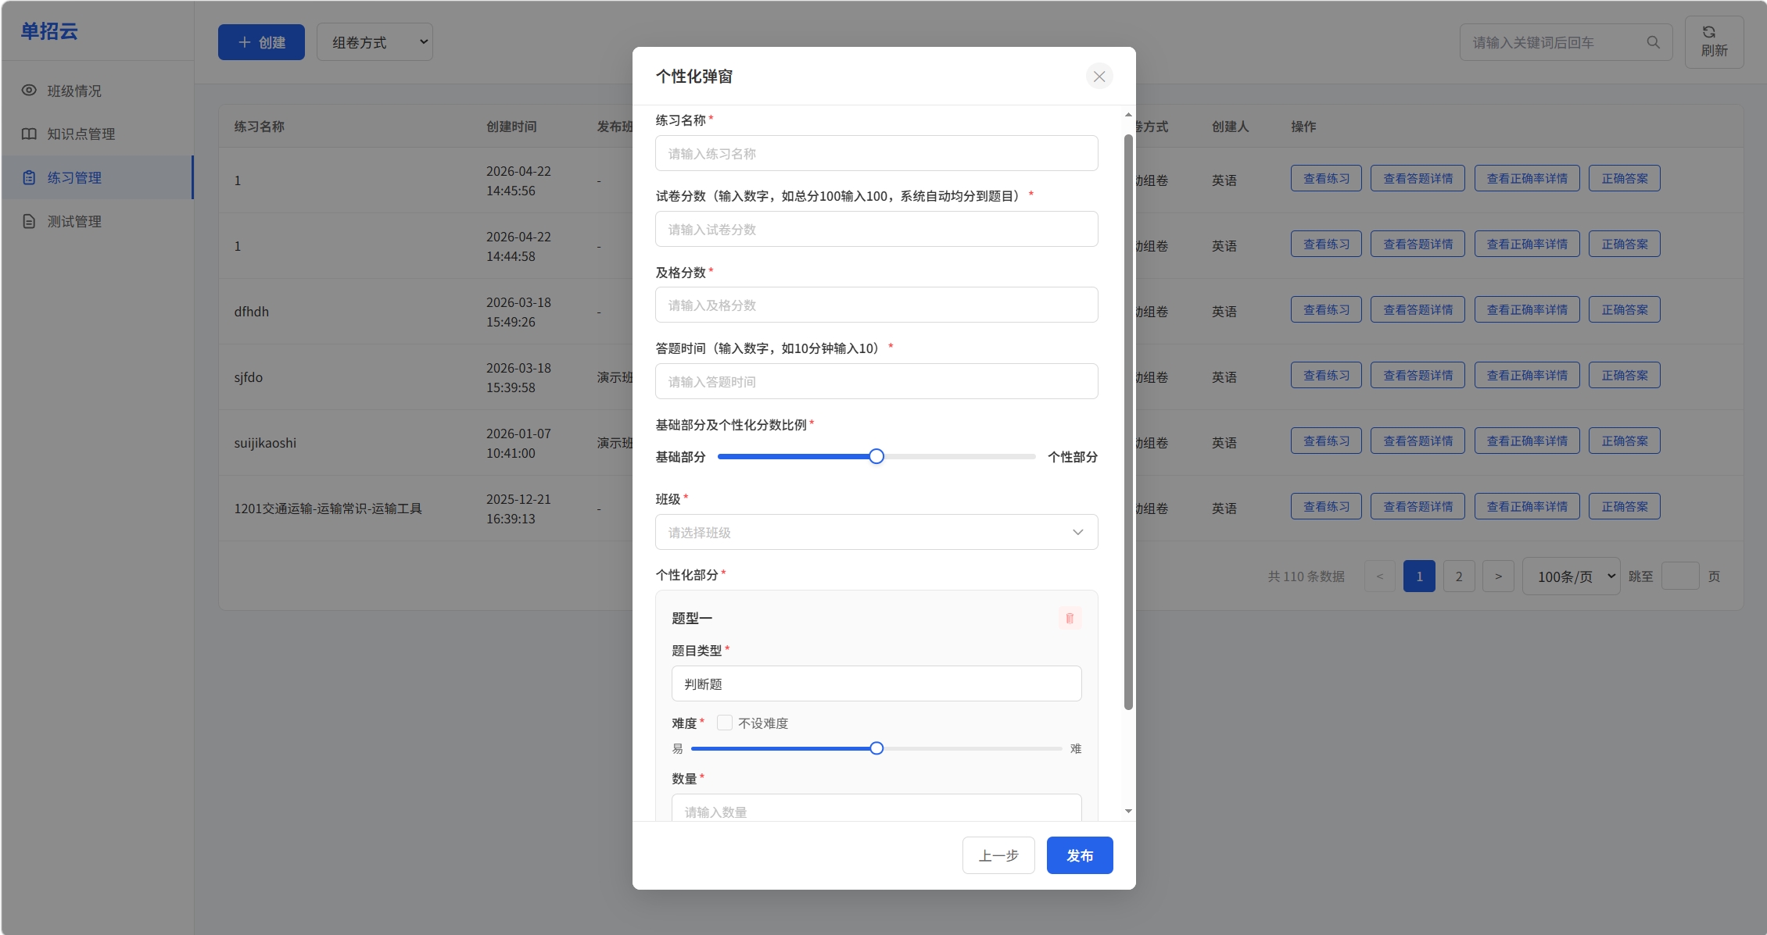Click the 班级情况 eye icon in the sidebar
This screenshot has height=935, width=1767.
(29, 91)
